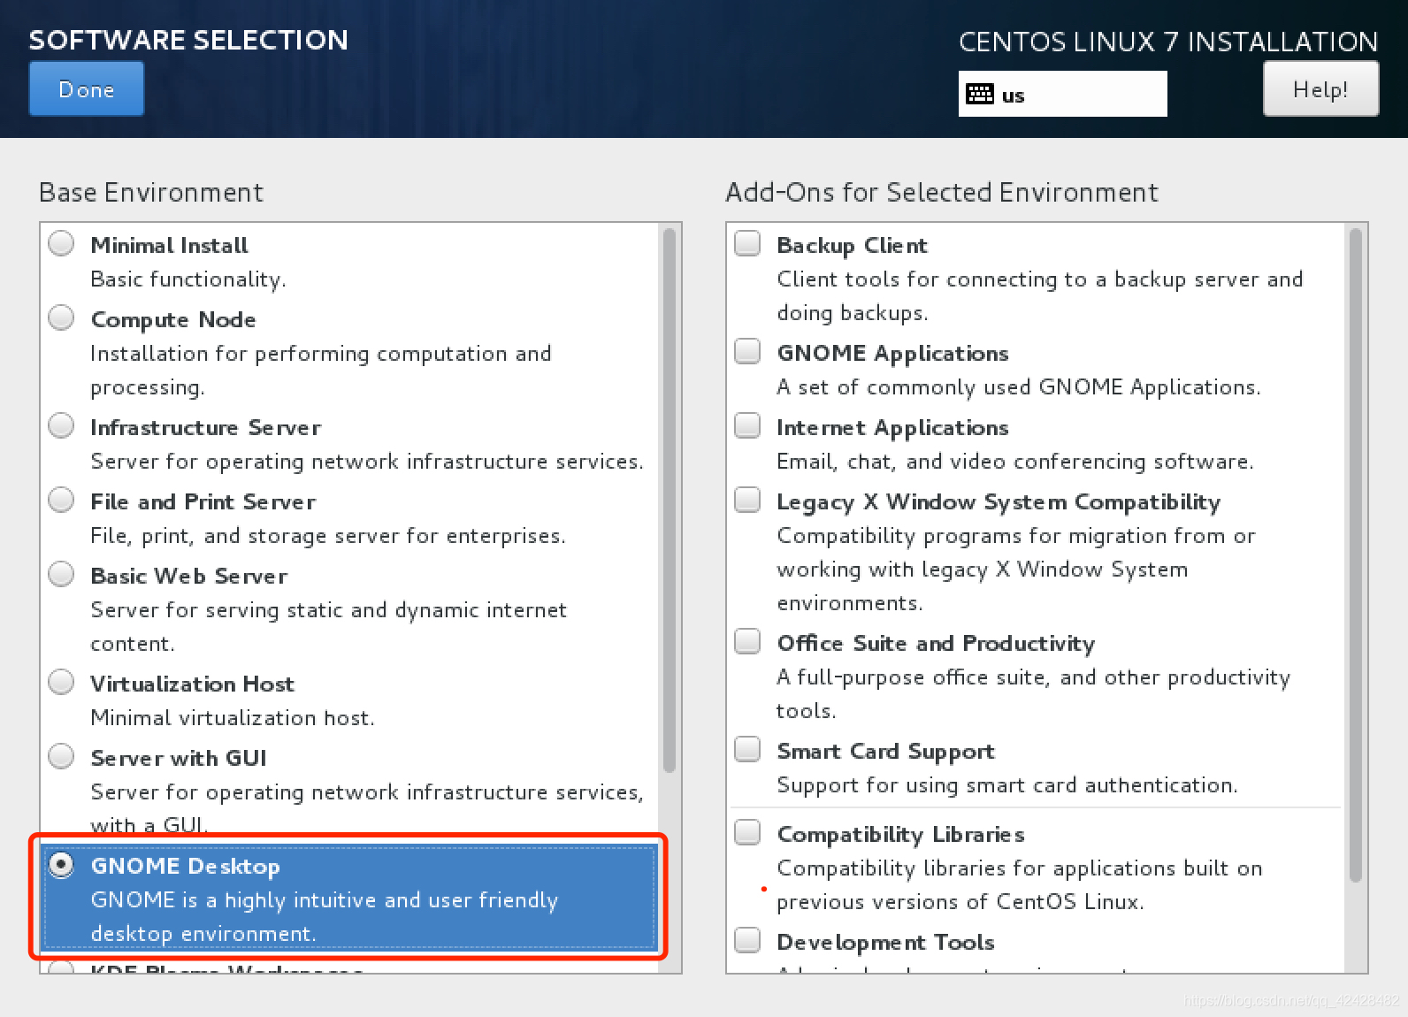Screen dimensions: 1408x1017
Task: Click 'Email, chat, and video conferencing software.'
Action: click(x=1015, y=462)
